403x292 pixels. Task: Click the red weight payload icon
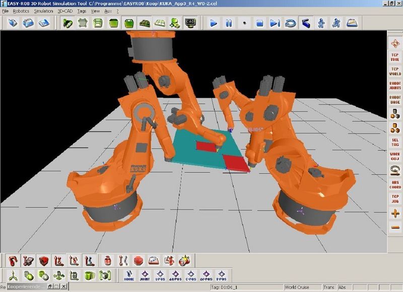coord(108,261)
